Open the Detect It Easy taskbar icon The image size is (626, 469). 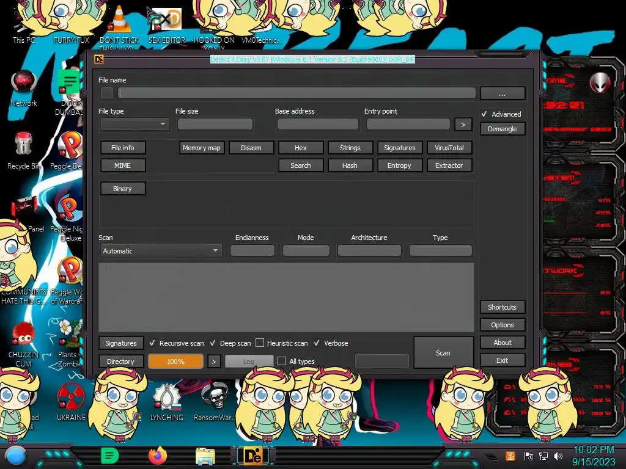click(252, 456)
